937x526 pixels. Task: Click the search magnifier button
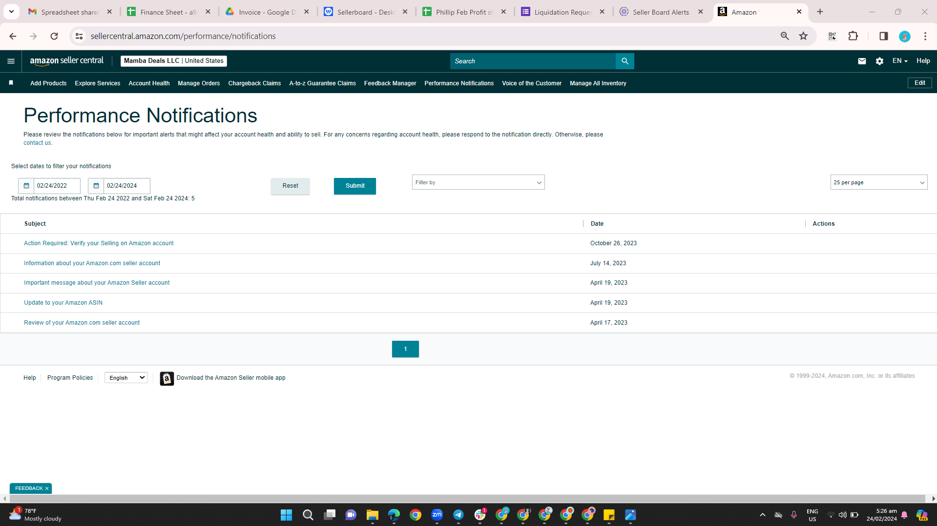tap(625, 61)
